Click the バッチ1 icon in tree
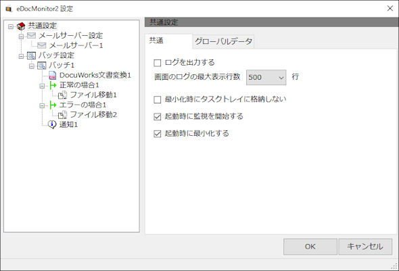This screenshot has height=271, width=399. [x=42, y=66]
